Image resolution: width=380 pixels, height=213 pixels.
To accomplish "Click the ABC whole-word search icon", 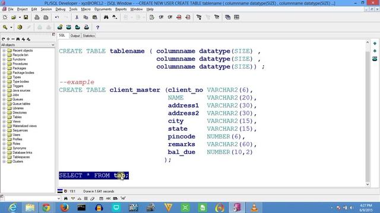I will click(x=108, y=198).
